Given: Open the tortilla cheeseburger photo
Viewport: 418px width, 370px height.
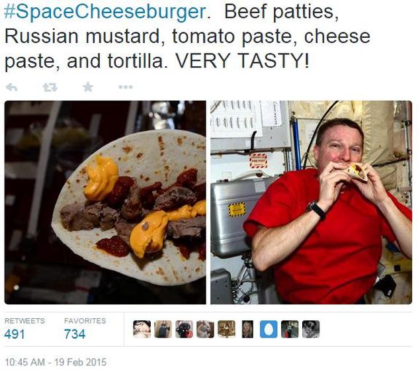Looking at the screenshot, I should tap(105, 202).
